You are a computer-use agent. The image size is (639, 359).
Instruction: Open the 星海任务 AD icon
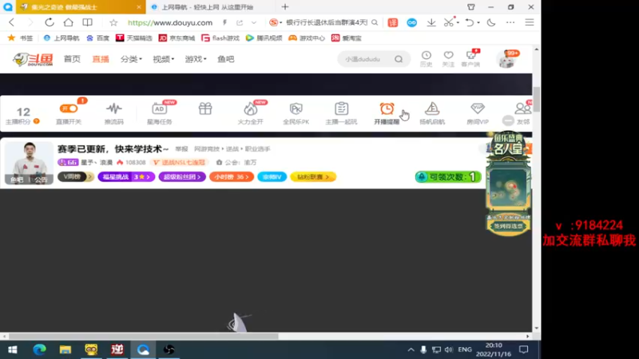click(159, 108)
